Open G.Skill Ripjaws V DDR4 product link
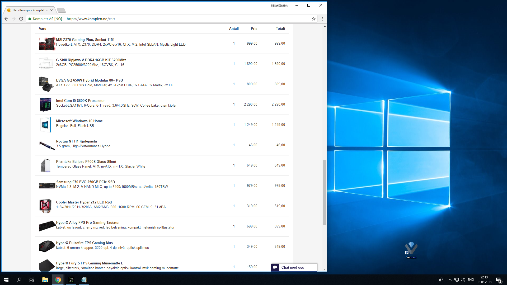This screenshot has height=285, width=507. point(91,60)
